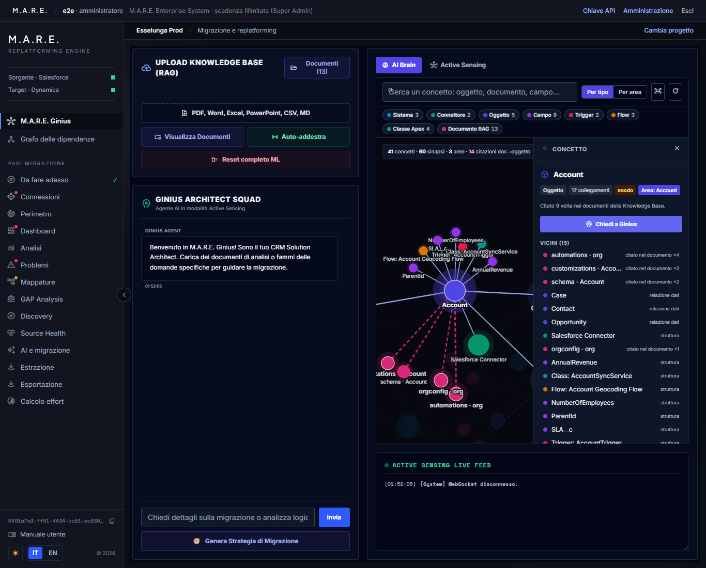Click the back arrow in Concetto panel
This screenshot has width=706, height=568.
[x=545, y=149]
